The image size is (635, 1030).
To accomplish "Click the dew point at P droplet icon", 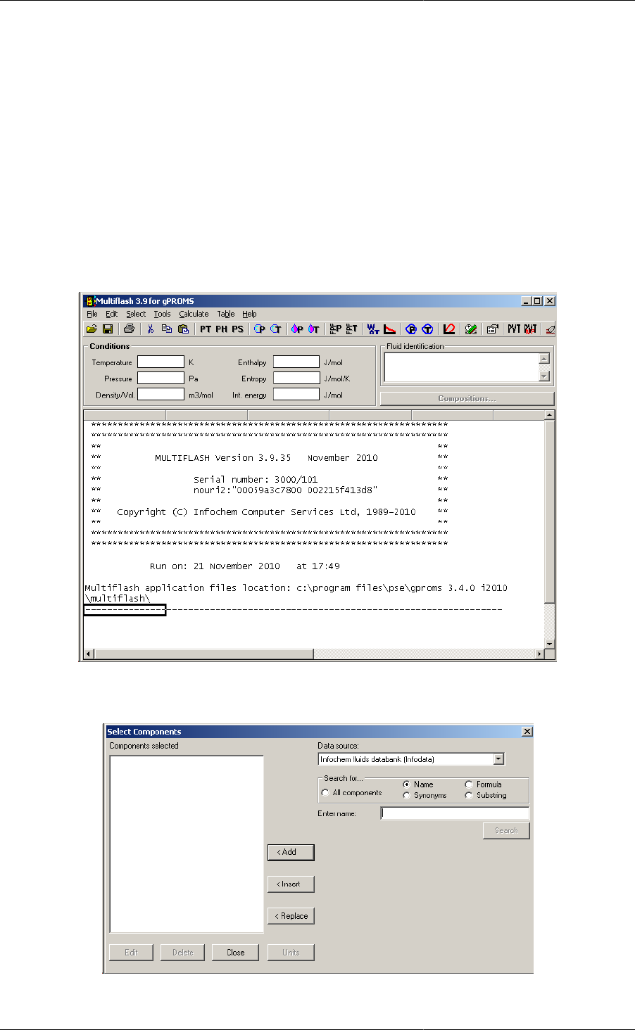I will pyautogui.click(x=297, y=329).
